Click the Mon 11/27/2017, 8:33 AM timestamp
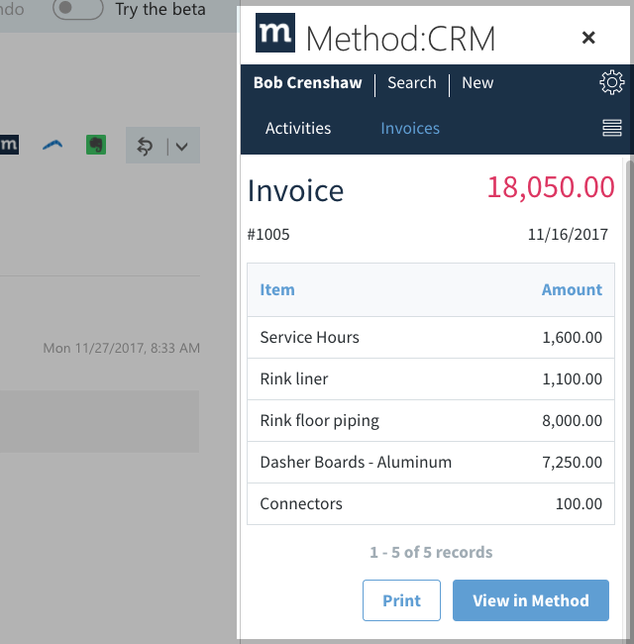This screenshot has height=644, width=634. [x=122, y=349]
